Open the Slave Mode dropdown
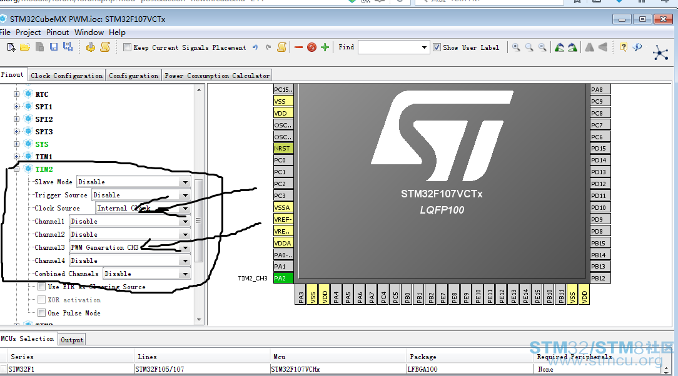Screen dimensions: 678x376 (x=185, y=182)
